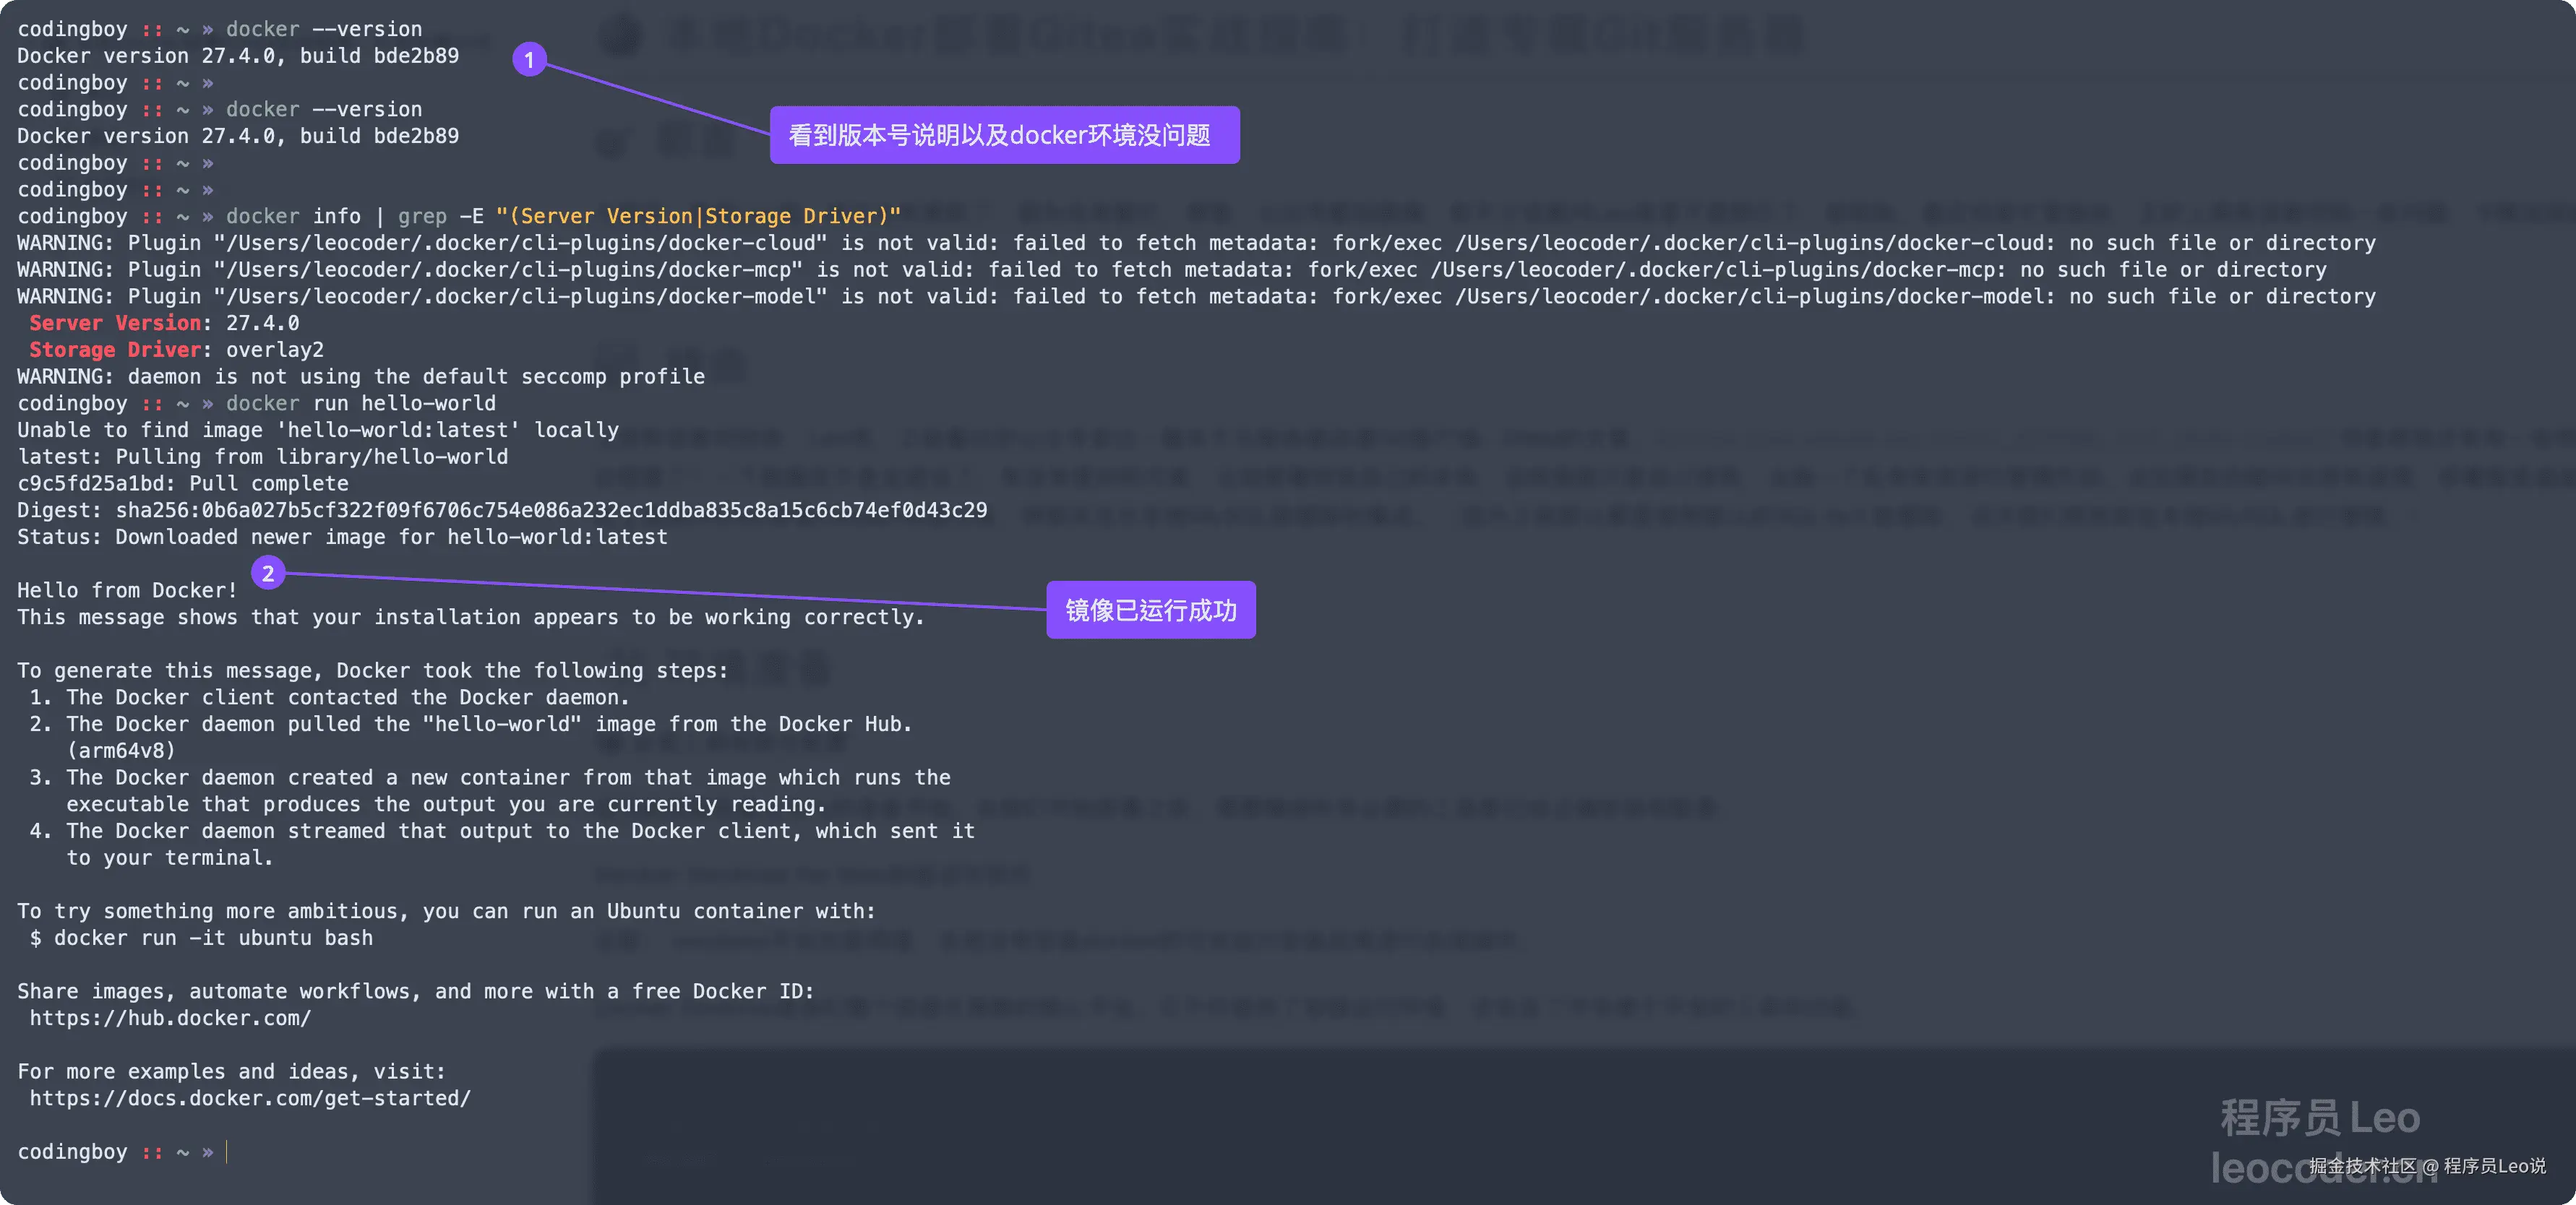2576x1205 pixels.
Task: Click the red Server Version text
Action: click(115, 323)
